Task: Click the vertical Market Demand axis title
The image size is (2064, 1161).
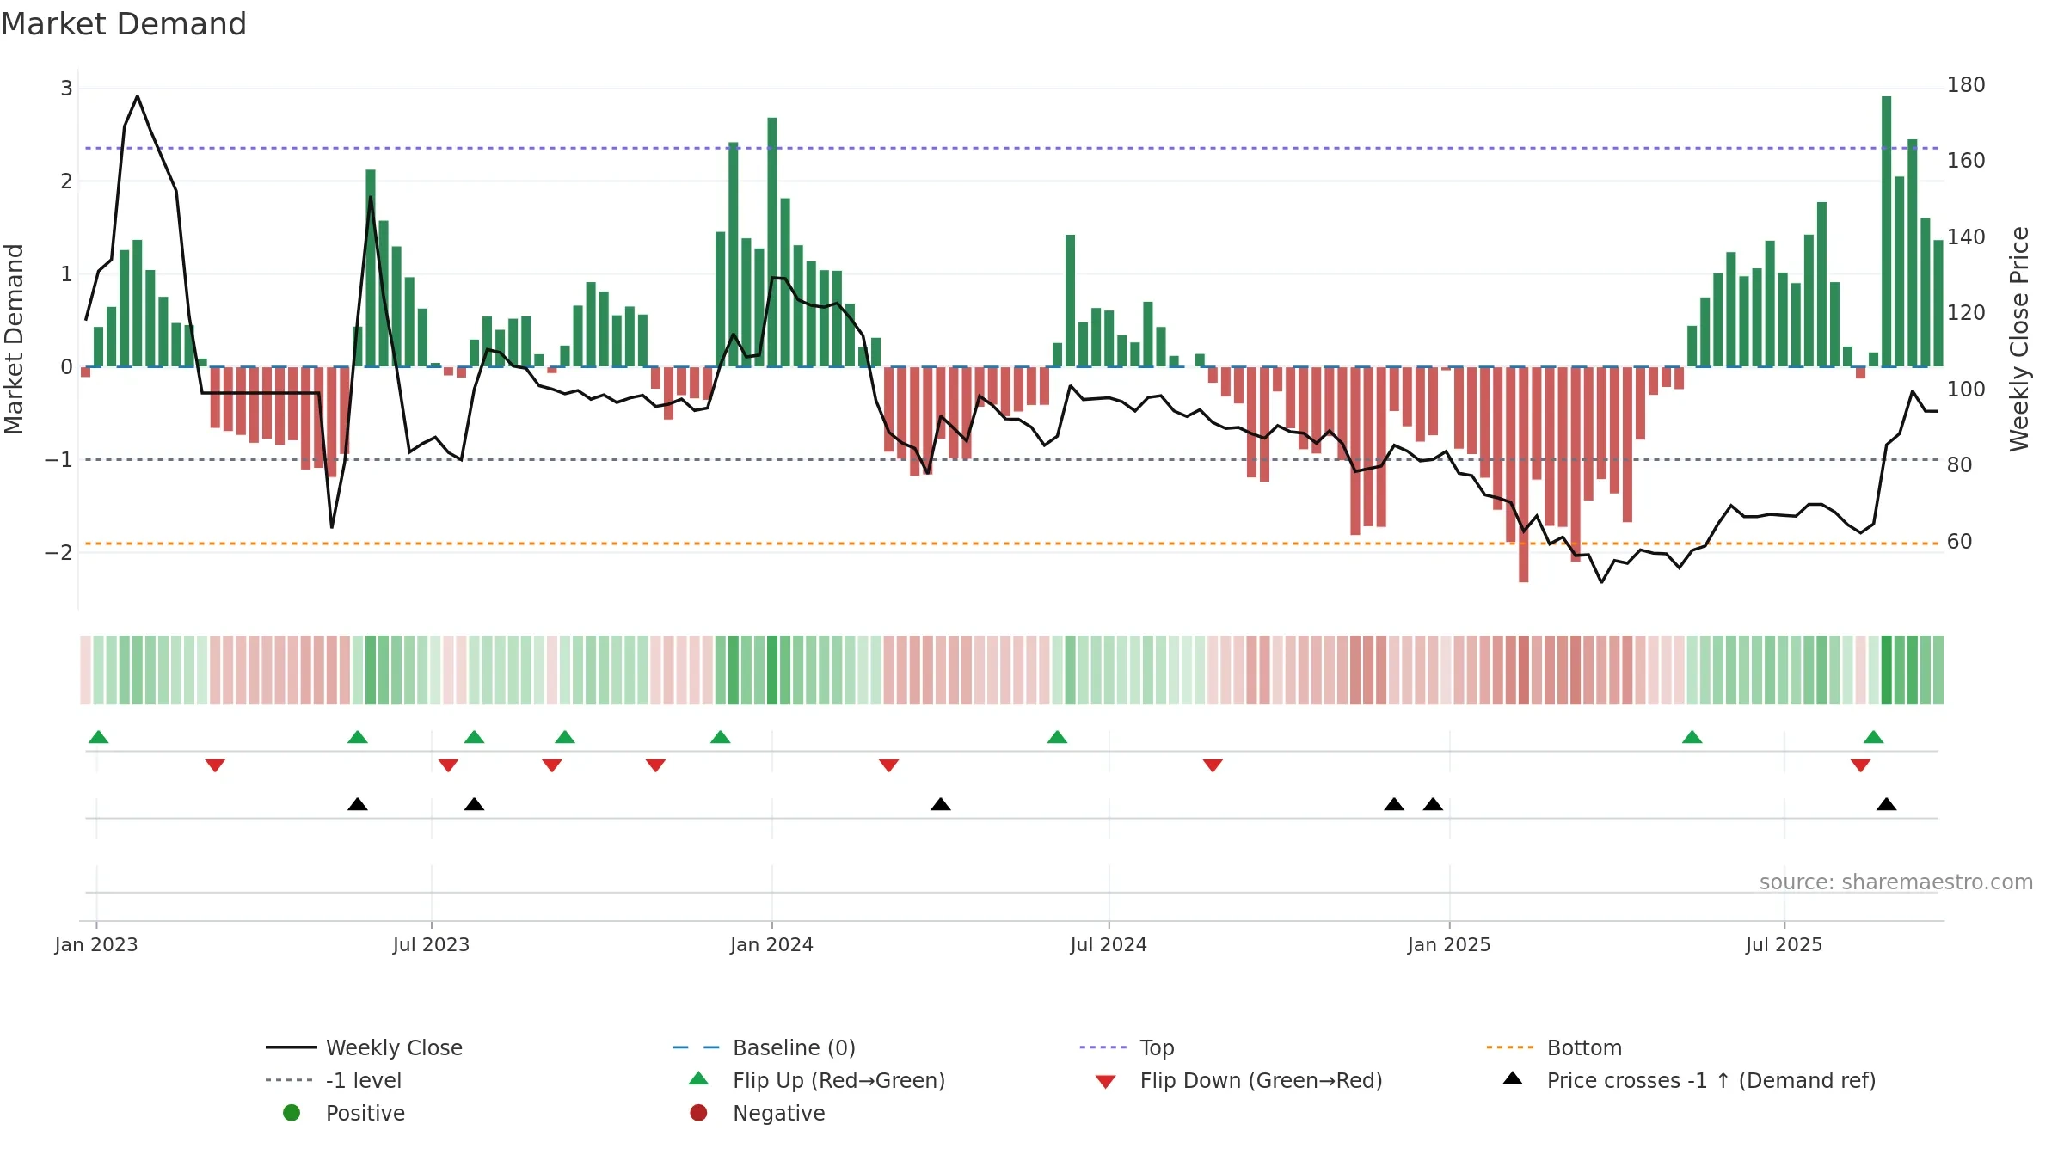Action: click(15, 339)
